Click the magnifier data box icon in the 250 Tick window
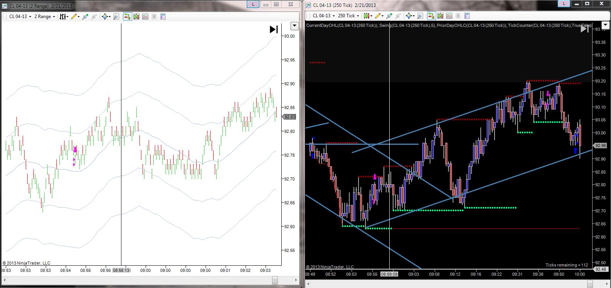The height and width of the screenshot is (288, 611). [x=420, y=16]
